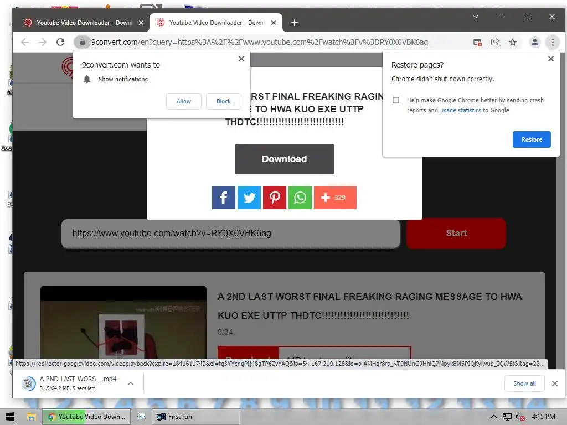567x425 pixels.
Task: Close the active Youtube Video Downloader tab
Action: click(274, 23)
